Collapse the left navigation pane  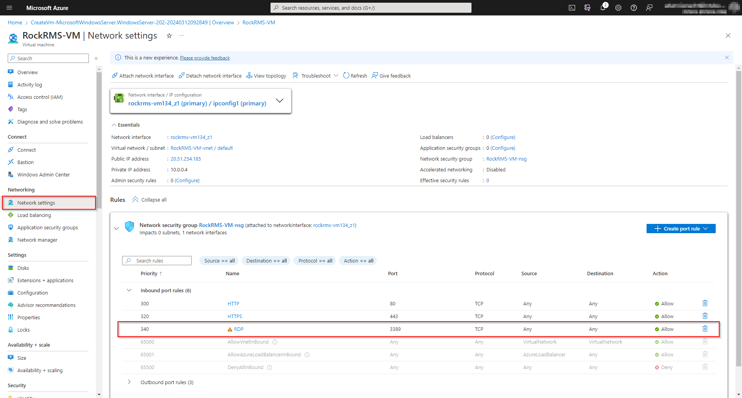[97, 58]
